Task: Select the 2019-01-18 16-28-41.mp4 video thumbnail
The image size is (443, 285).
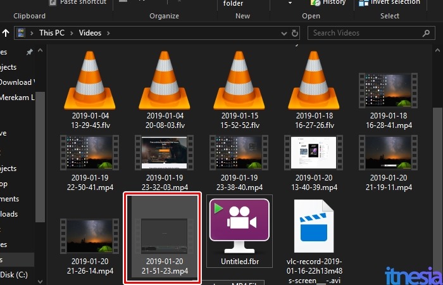Action: [x=388, y=91]
